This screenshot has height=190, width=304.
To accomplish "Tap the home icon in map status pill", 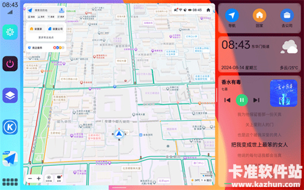I will click(x=208, y=10).
